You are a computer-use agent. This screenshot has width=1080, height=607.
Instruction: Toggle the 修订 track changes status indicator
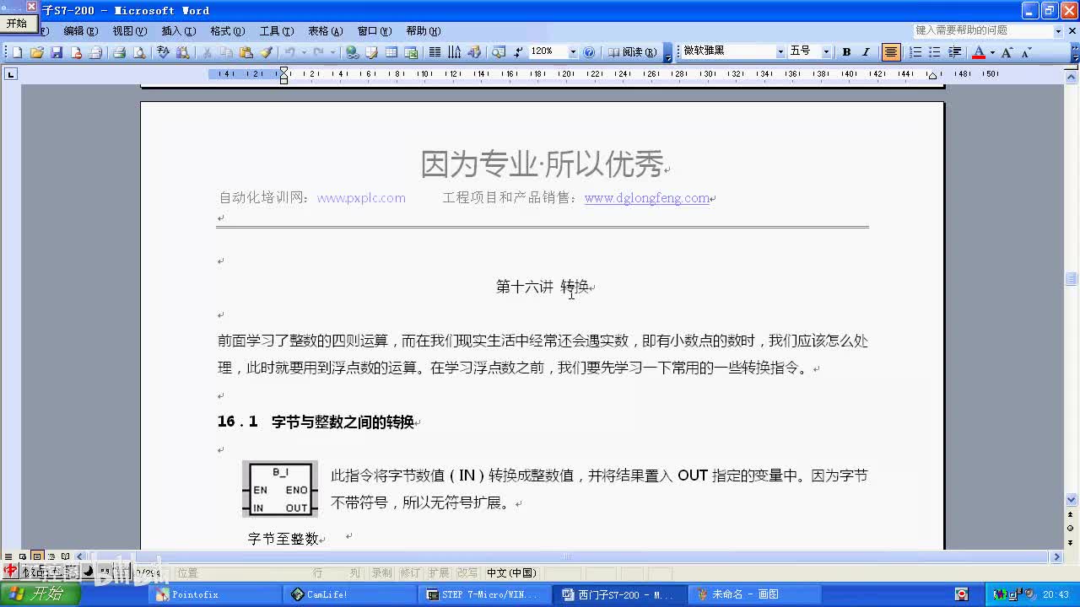[410, 573]
